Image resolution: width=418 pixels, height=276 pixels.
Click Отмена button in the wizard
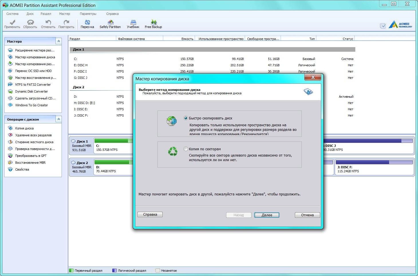[307, 215]
